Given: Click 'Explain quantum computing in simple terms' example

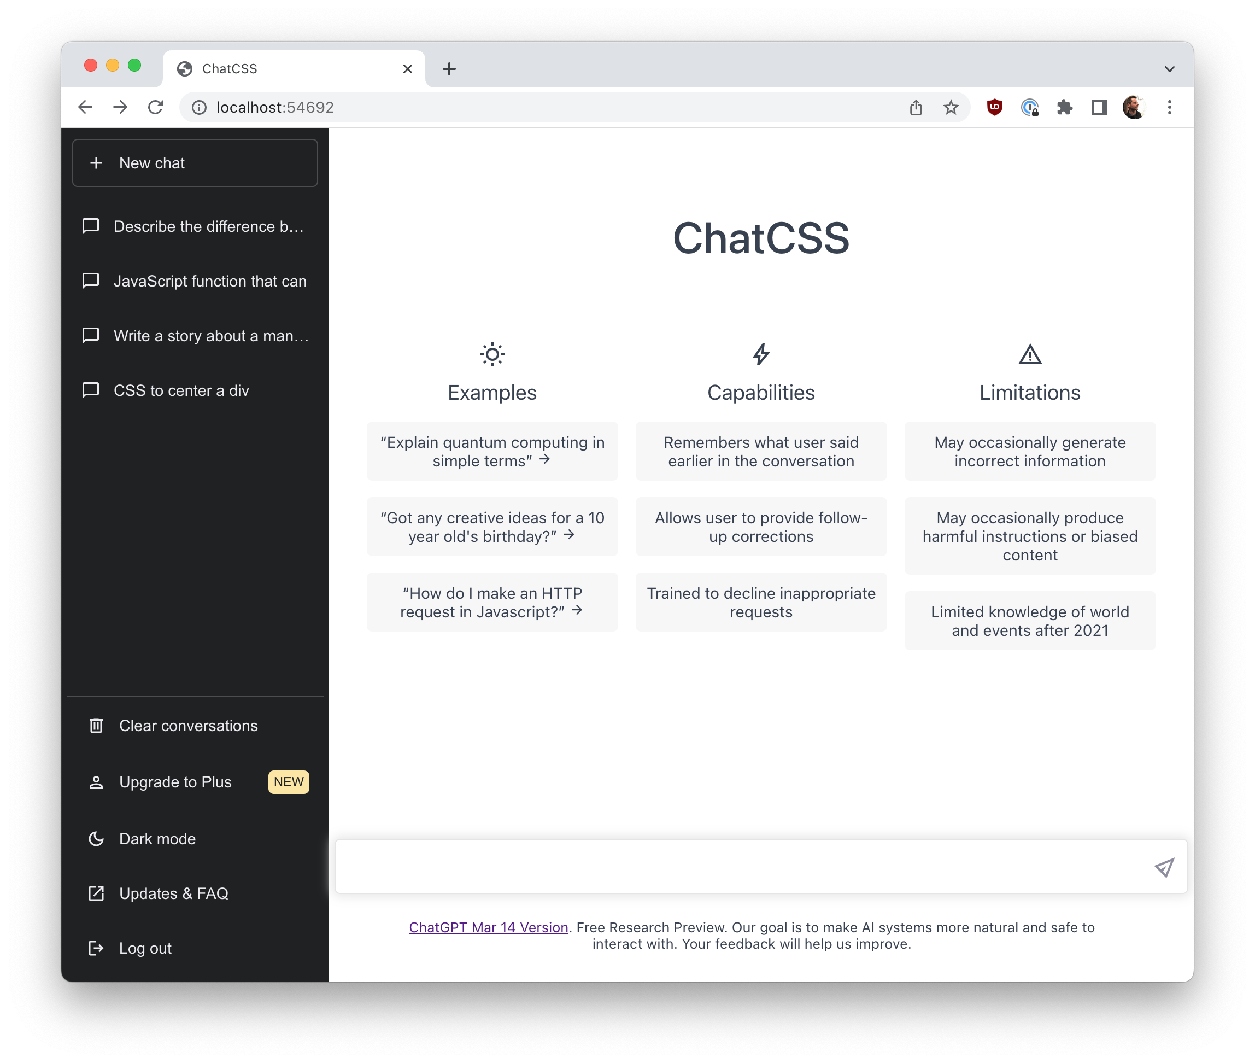Looking at the screenshot, I should click(493, 451).
